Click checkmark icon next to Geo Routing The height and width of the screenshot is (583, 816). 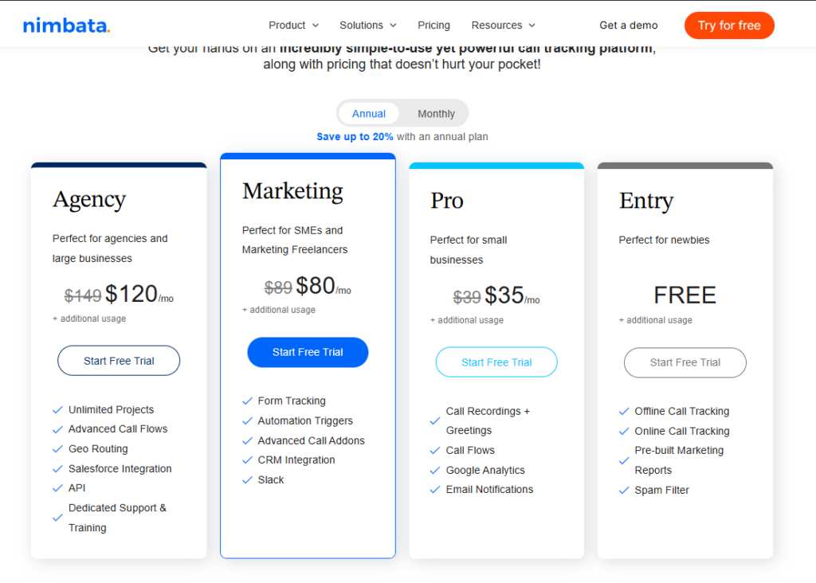(x=57, y=449)
